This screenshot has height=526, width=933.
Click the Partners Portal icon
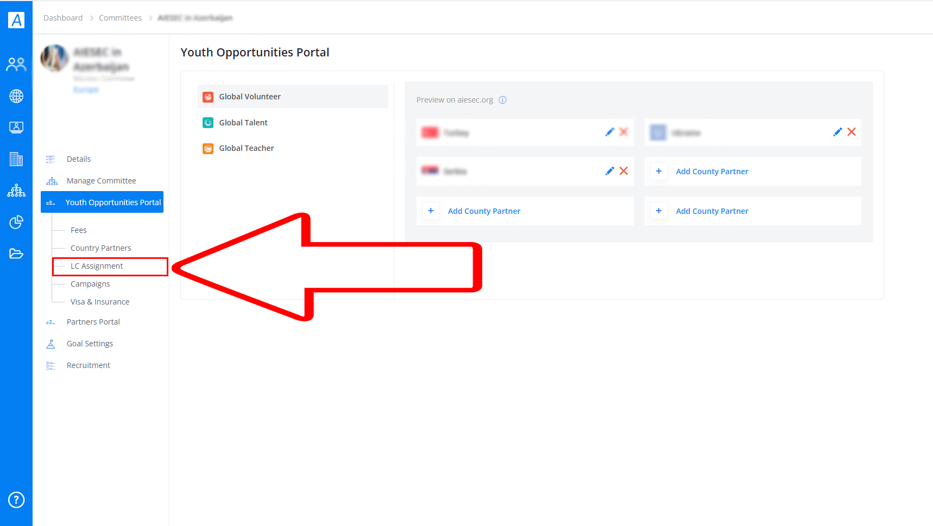[x=51, y=322]
